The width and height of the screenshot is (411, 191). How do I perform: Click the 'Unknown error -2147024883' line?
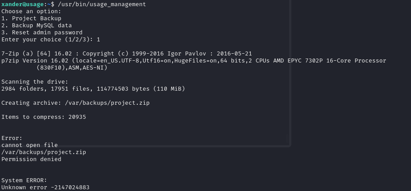(x=45, y=187)
